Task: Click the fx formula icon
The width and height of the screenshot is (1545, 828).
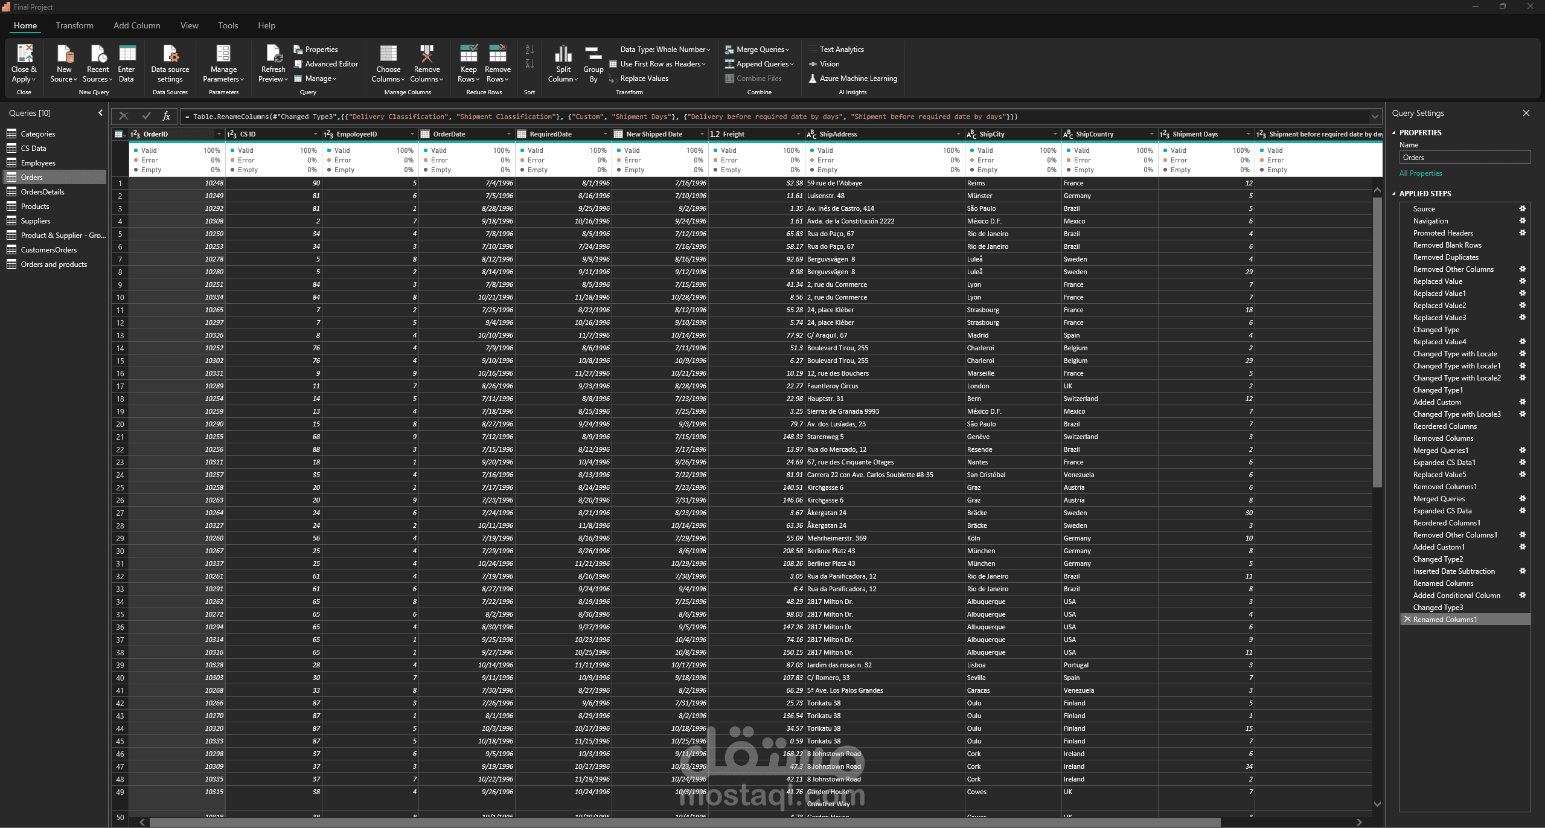Action: click(166, 117)
